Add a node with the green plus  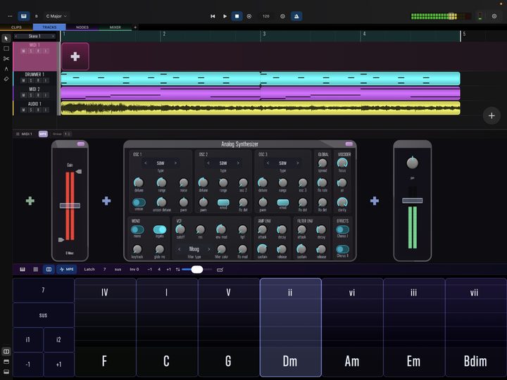point(30,201)
